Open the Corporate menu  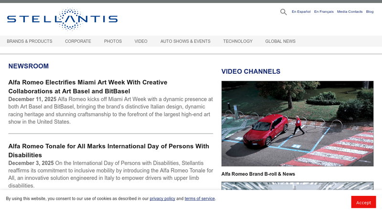tap(78, 41)
